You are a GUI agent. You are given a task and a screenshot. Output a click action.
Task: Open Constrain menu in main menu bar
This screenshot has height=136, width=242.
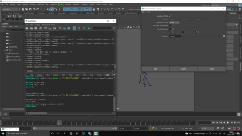click(84, 5)
